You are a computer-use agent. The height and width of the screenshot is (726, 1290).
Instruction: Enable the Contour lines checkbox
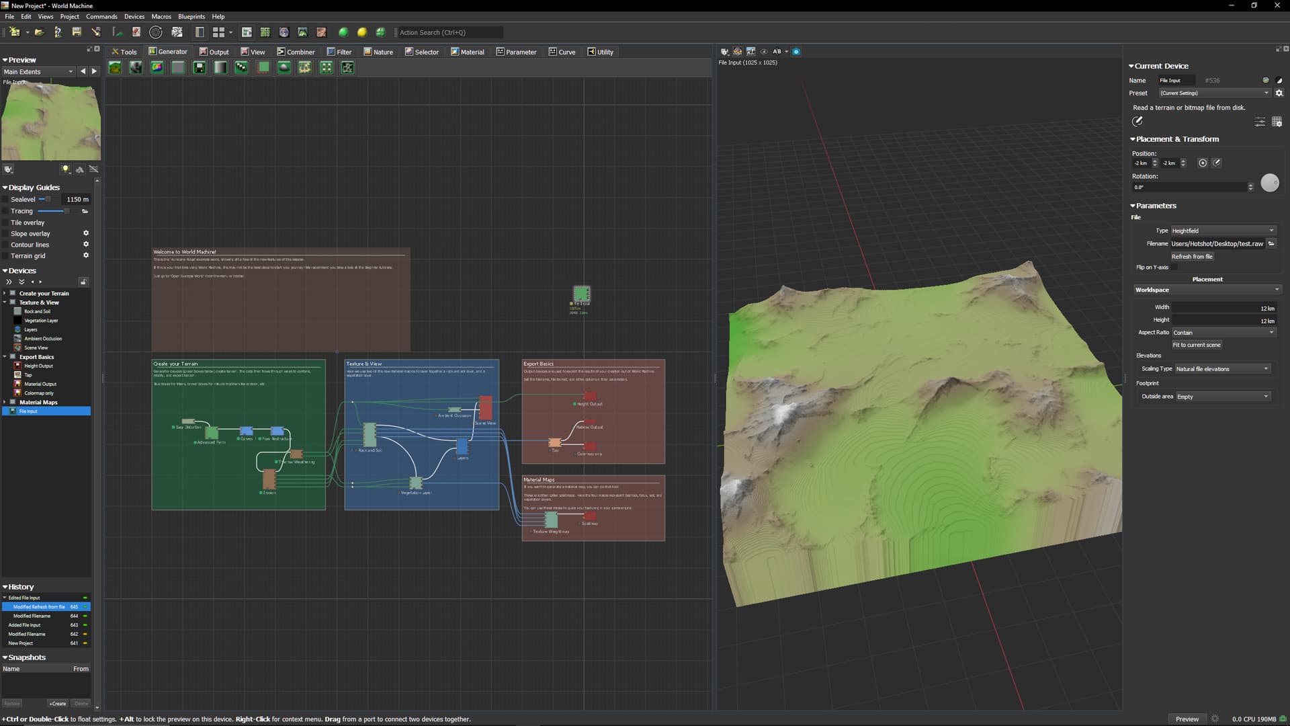[5, 245]
